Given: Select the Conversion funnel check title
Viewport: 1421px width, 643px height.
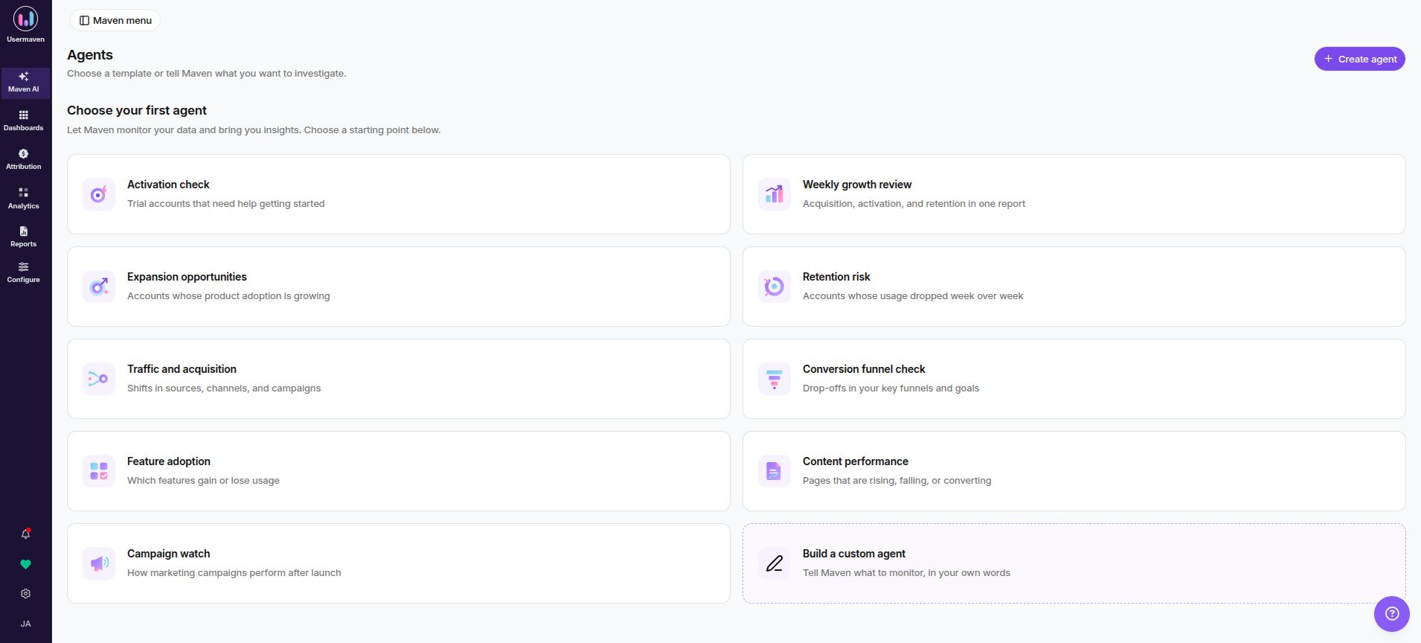Looking at the screenshot, I should click(864, 369).
